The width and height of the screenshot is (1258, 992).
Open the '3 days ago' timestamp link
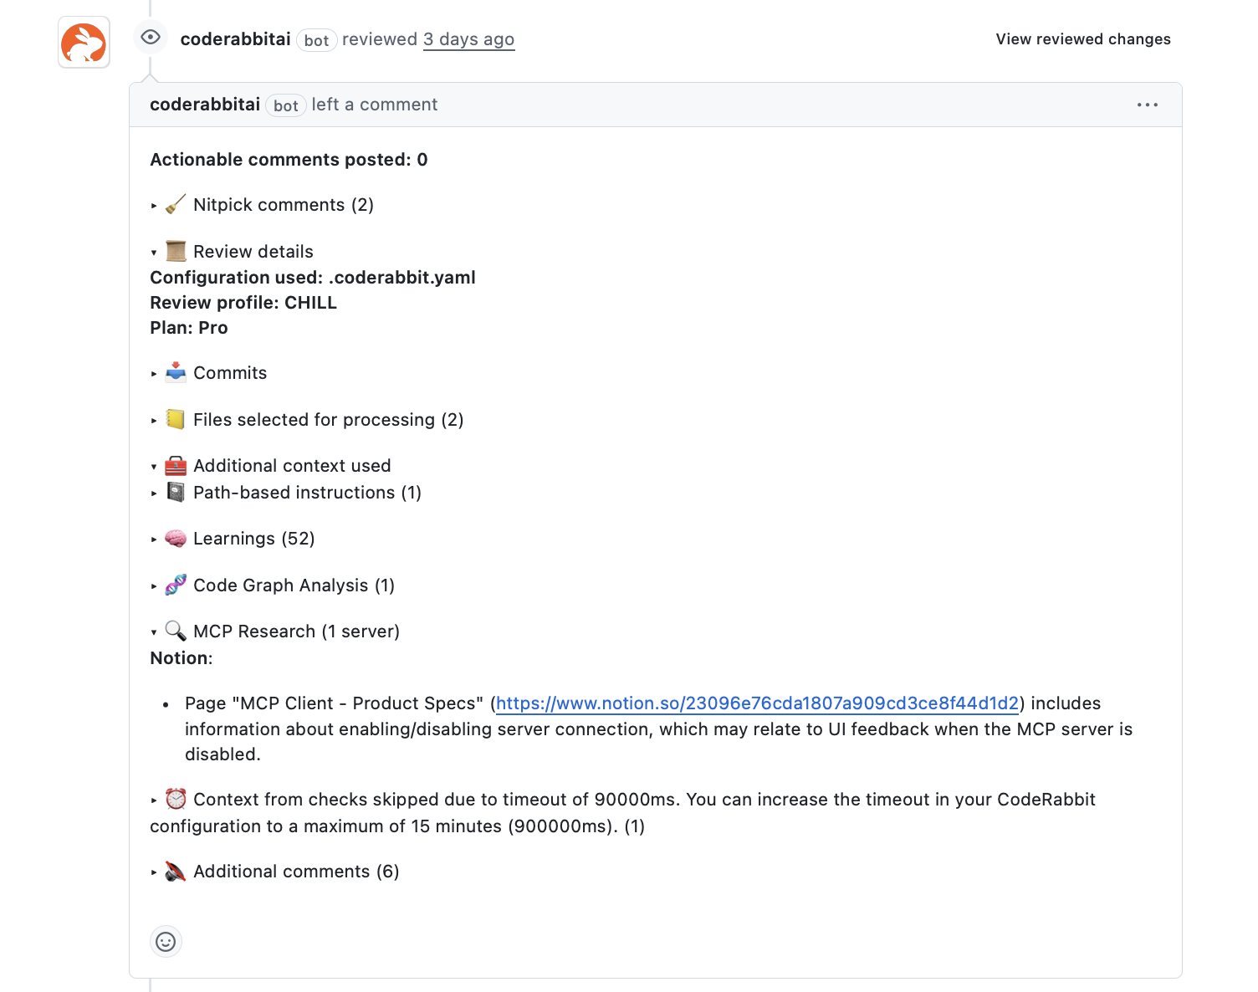468,39
